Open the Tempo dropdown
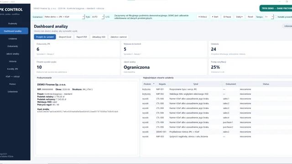Image resolution: width=292 pixels, height=164 pixels. pyautogui.click(x=269, y=17)
